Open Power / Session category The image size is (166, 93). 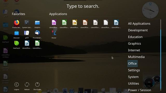tap(140, 90)
